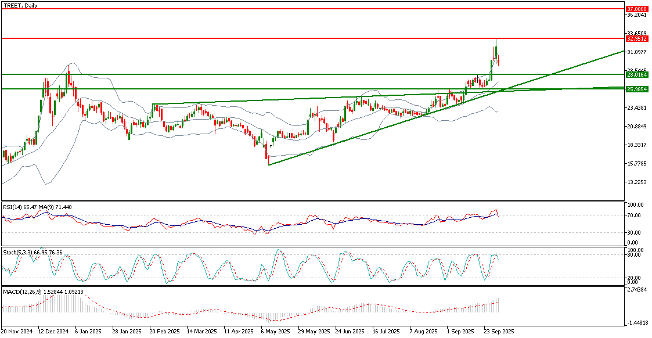Click the green 25.9854 support price tag
Viewport: 652px width, 338px height.
point(637,89)
